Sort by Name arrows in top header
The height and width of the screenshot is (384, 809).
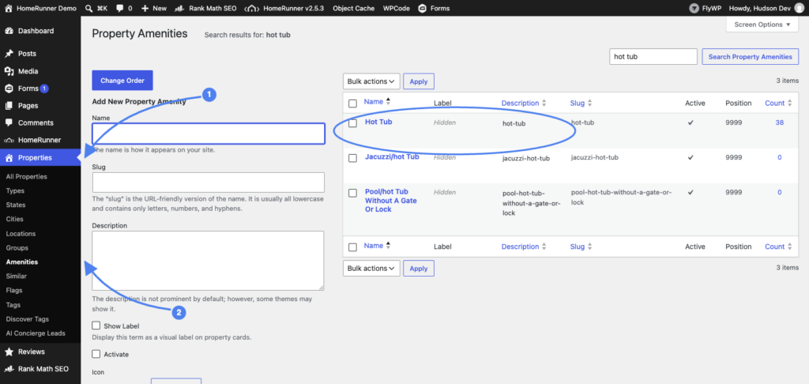pyautogui.click(x=389, y=102)
